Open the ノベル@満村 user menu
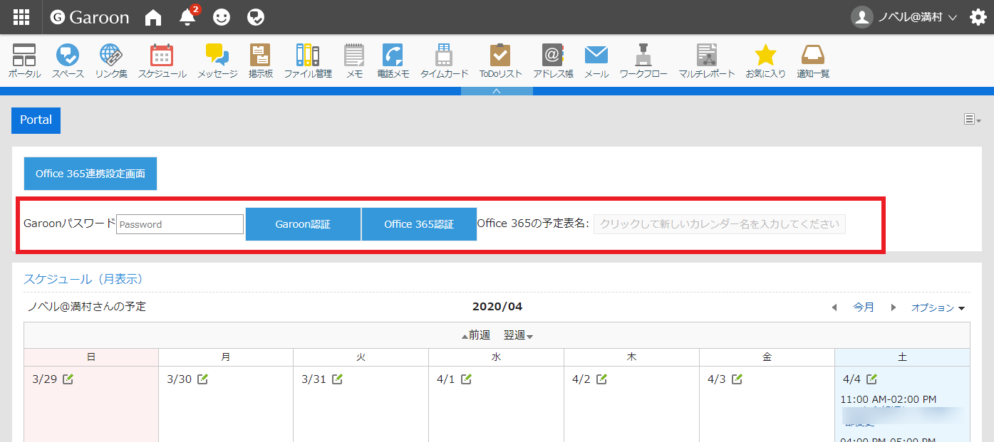Viewport: 994px width, 442px height. [904, 17]
